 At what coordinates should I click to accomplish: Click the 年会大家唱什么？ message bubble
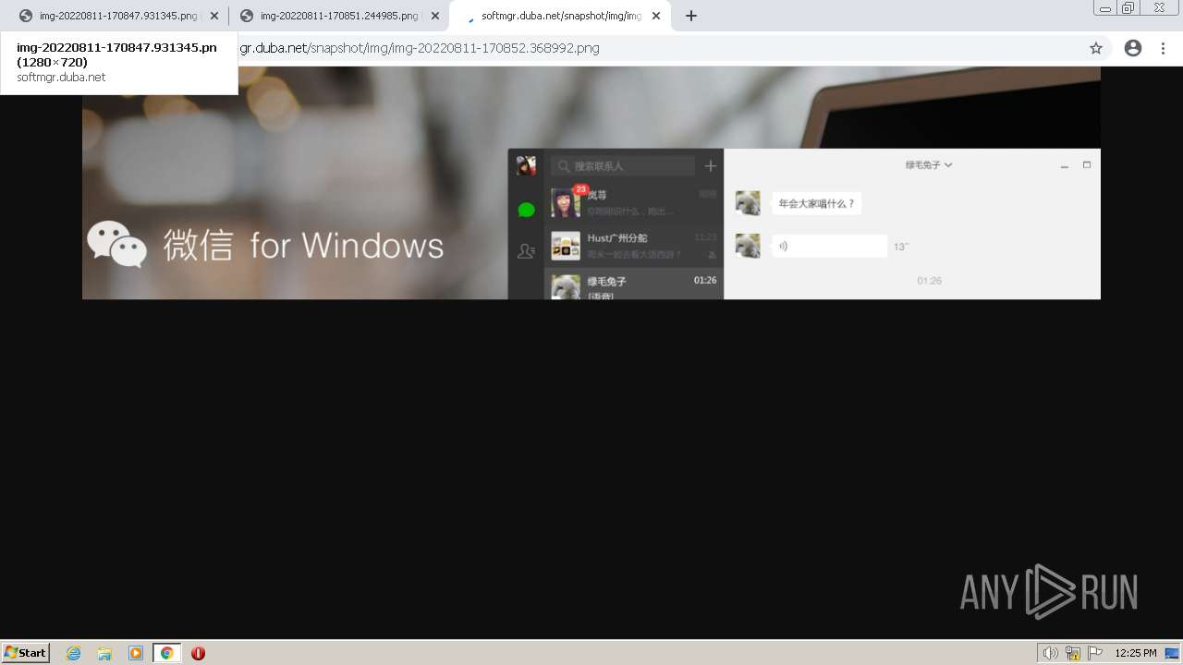click(x=817, y=203)
